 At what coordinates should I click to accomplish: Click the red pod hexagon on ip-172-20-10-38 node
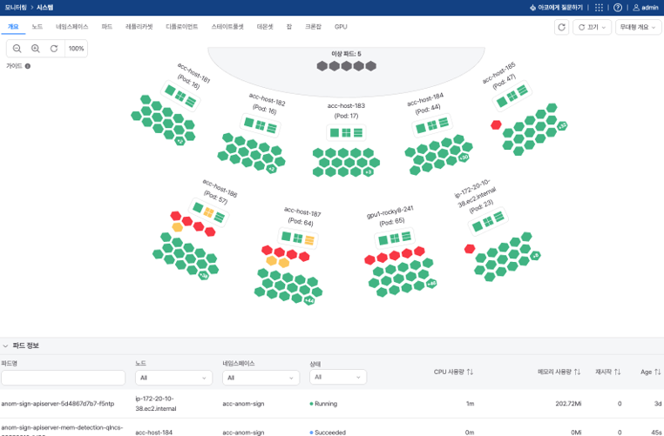click(469, 249)
